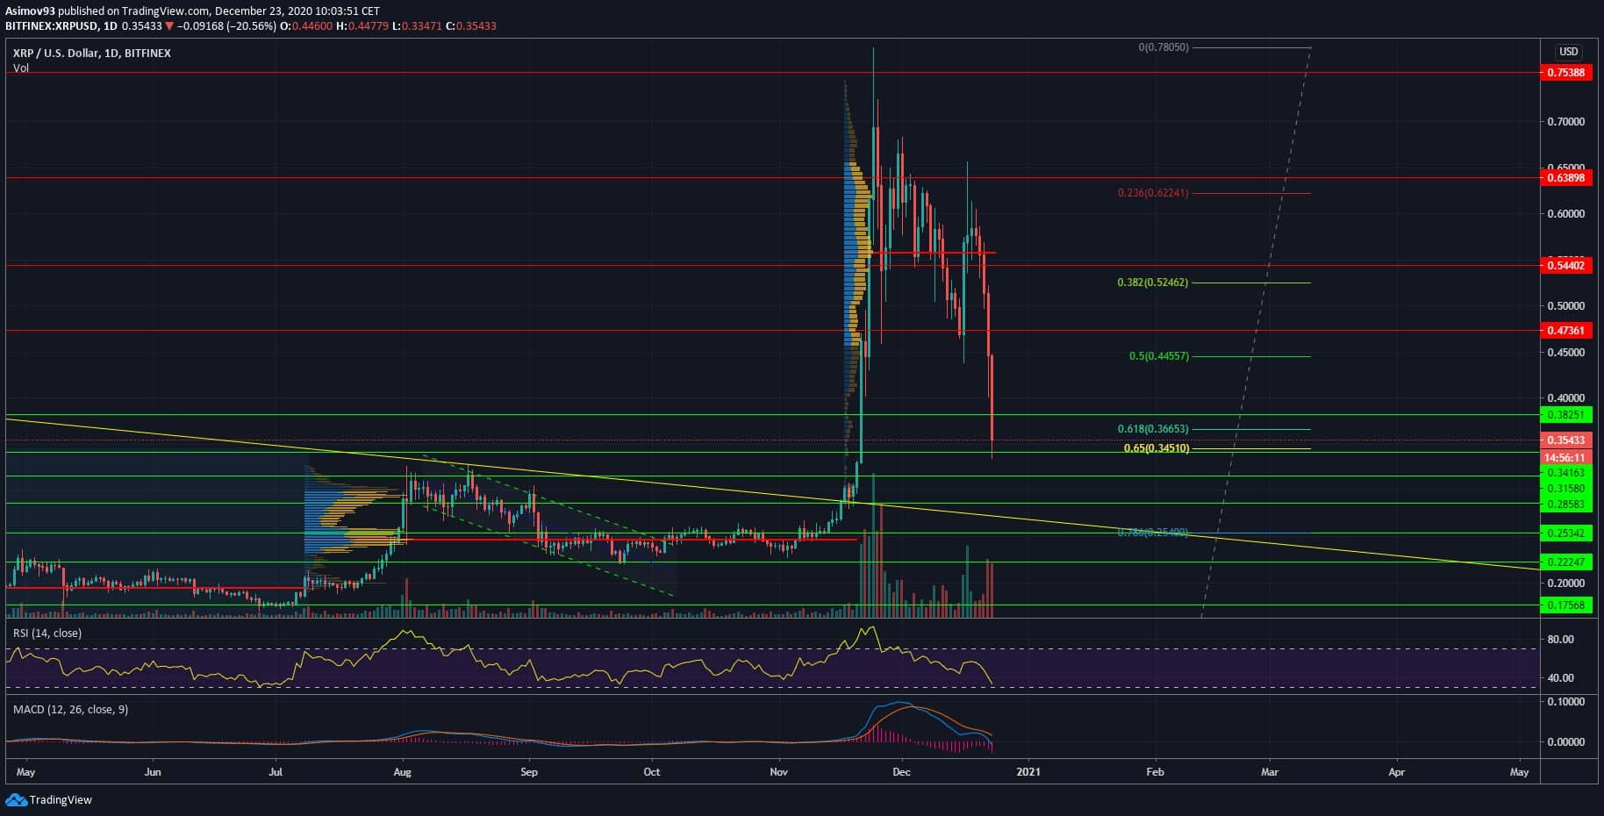Select the 0.618 Fibonacci level label
The height and width of the screenshot is (816, 1604).
point(1152,429)
